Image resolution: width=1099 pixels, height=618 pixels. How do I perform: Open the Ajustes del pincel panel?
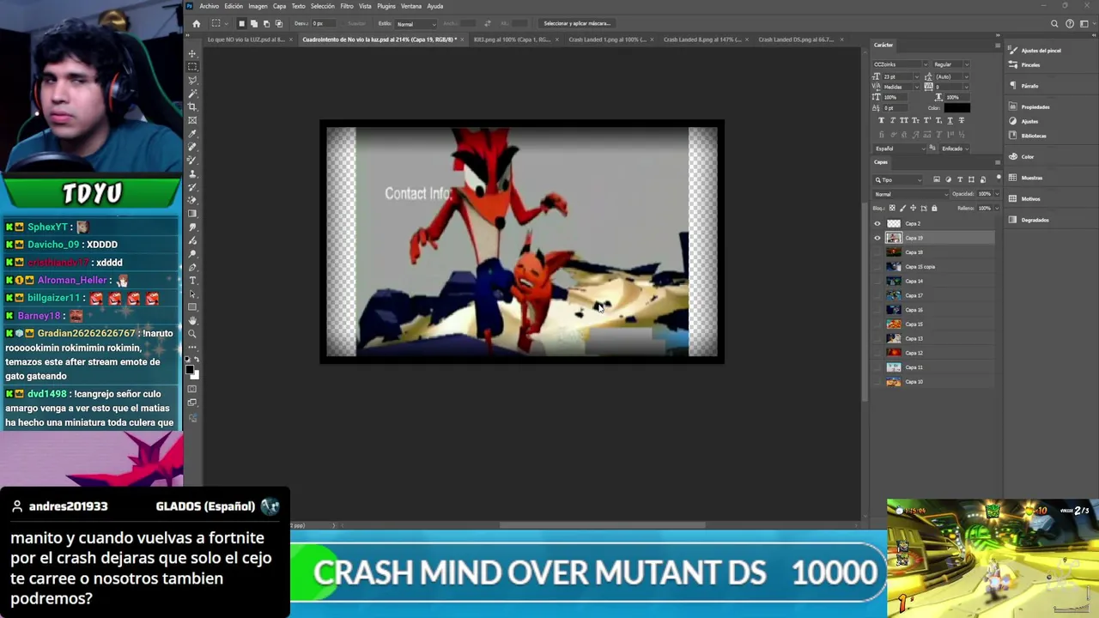click(x=1035, y=51)
